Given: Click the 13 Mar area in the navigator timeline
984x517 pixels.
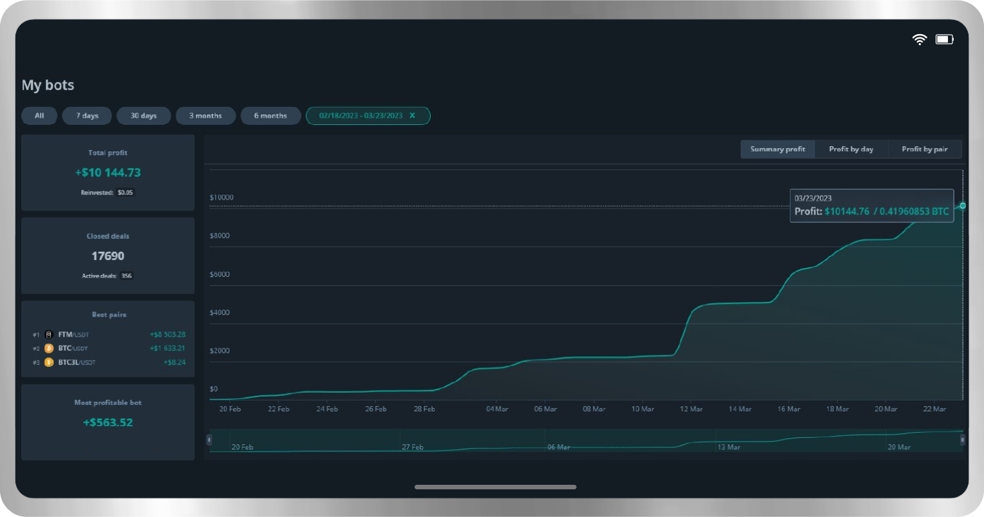Looking at the screenshot, I should (729, 446).
